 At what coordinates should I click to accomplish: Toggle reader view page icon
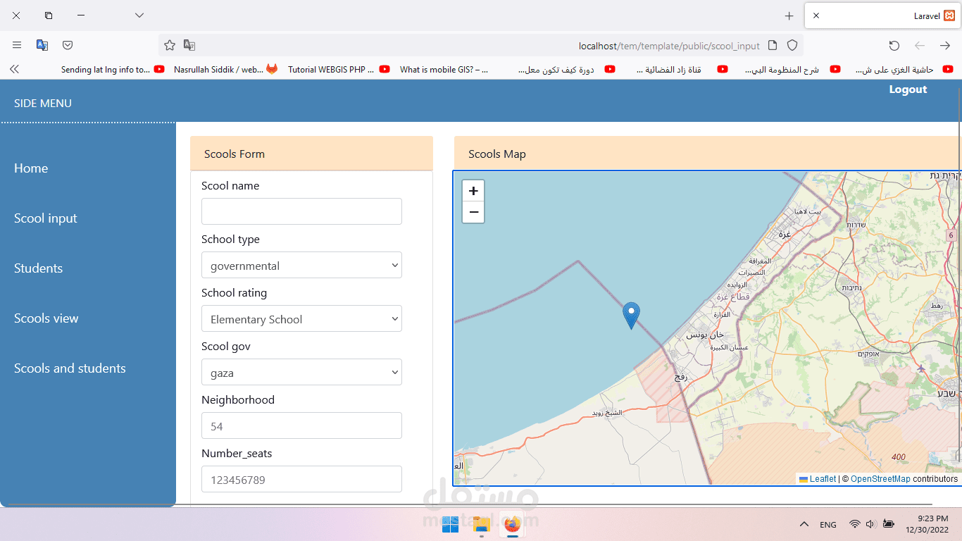point(773,45)
